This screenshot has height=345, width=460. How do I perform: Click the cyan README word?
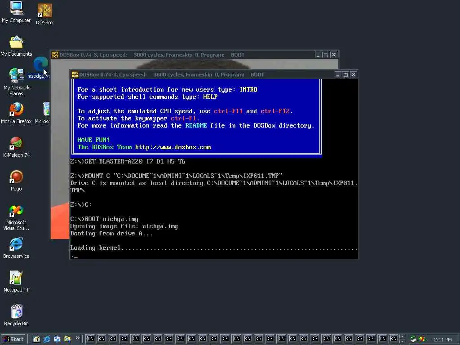(x=196, y=126)
